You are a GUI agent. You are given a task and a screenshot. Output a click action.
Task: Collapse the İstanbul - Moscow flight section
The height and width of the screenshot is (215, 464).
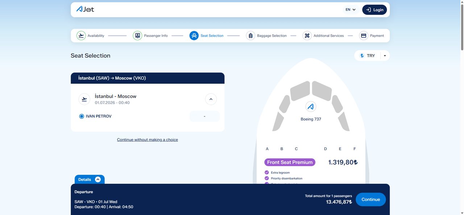[211, 99]
